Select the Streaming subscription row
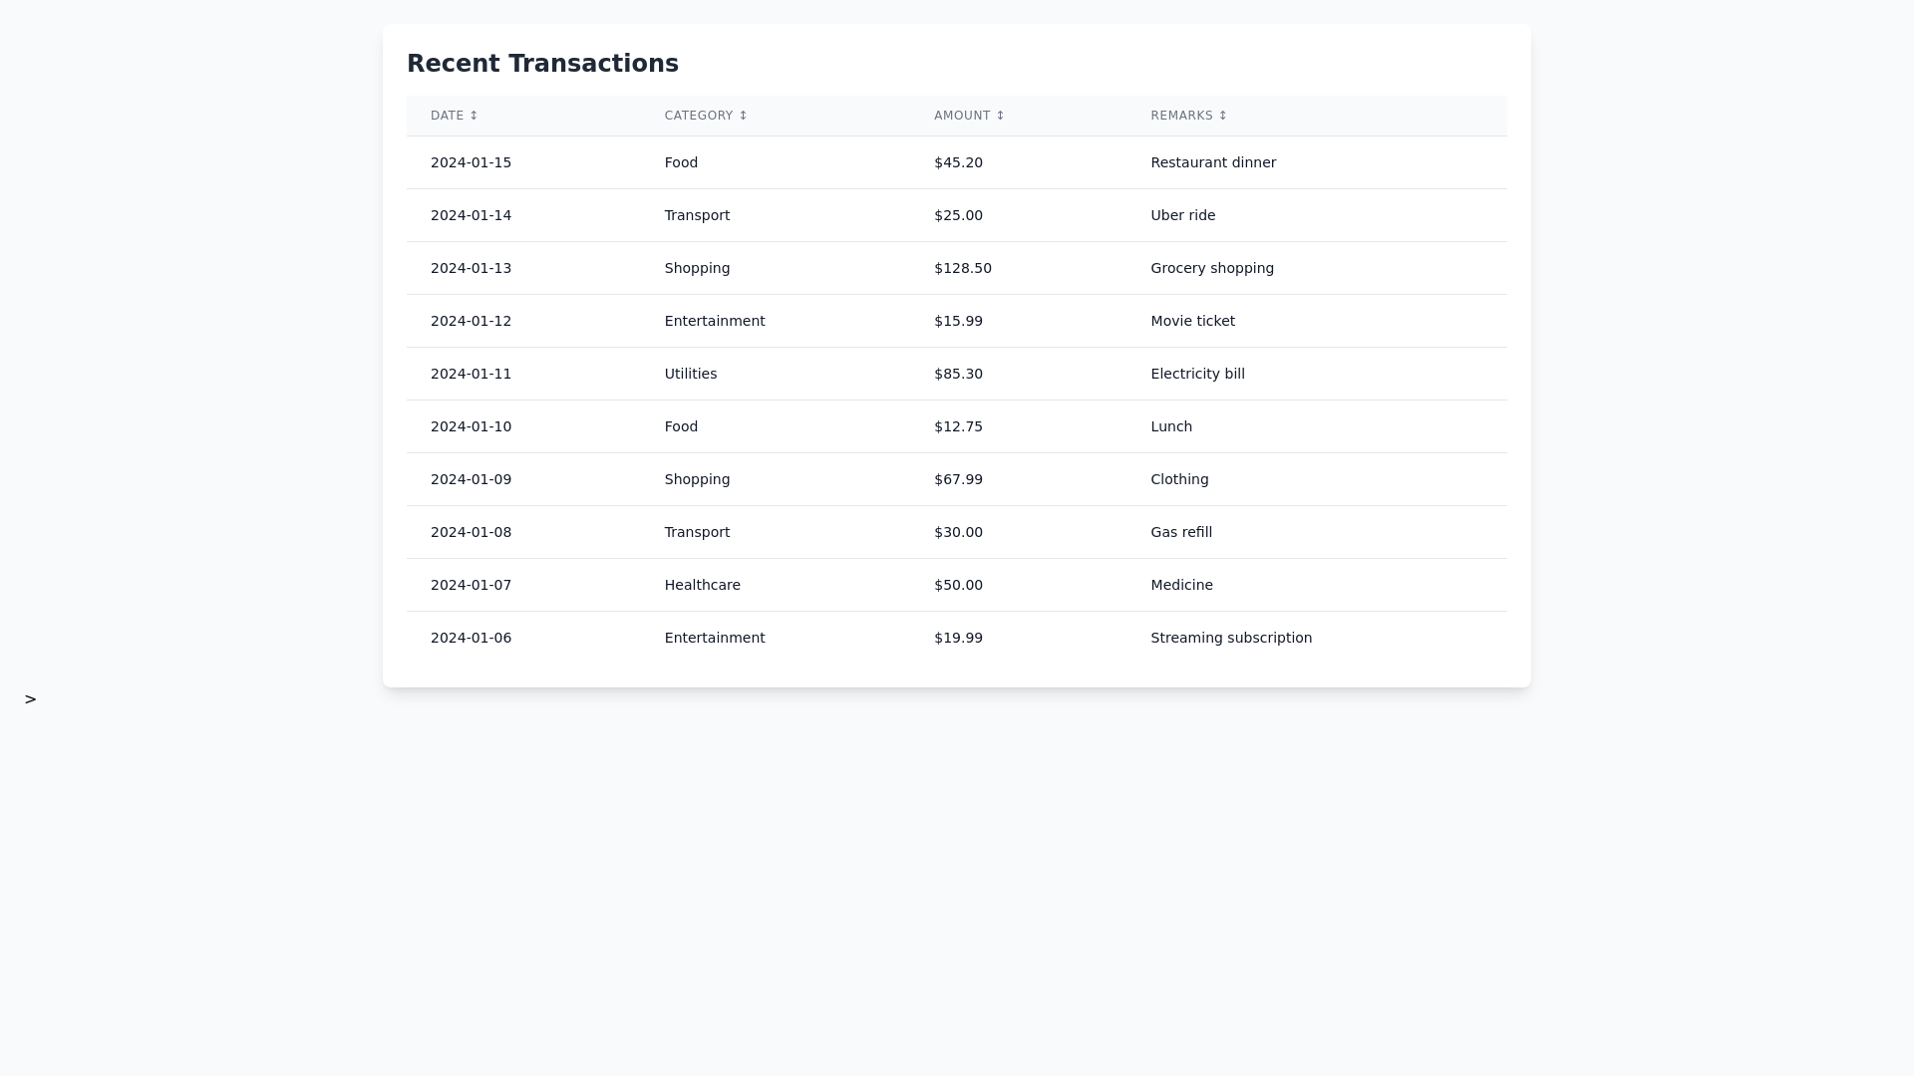The image size is (1914, 1076). pos(1230,638)
